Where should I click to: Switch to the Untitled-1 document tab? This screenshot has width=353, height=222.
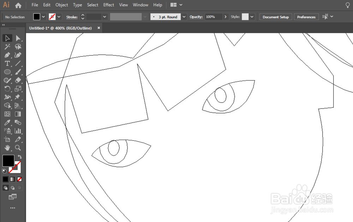61,28
